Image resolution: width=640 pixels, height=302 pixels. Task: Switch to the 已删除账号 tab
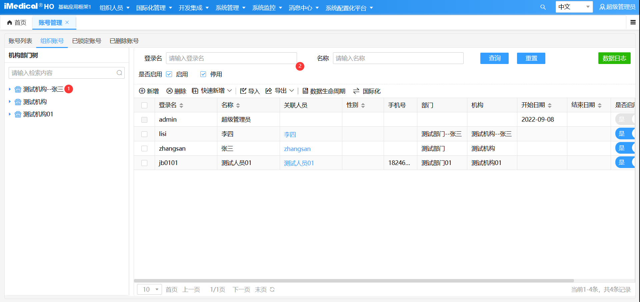coord(124,41)
